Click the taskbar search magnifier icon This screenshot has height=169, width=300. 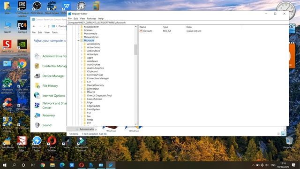point(14,165)
